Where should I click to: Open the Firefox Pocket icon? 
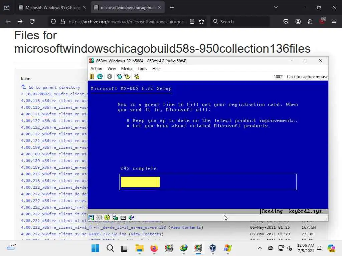pyautogui.click(x=286, y=21)
